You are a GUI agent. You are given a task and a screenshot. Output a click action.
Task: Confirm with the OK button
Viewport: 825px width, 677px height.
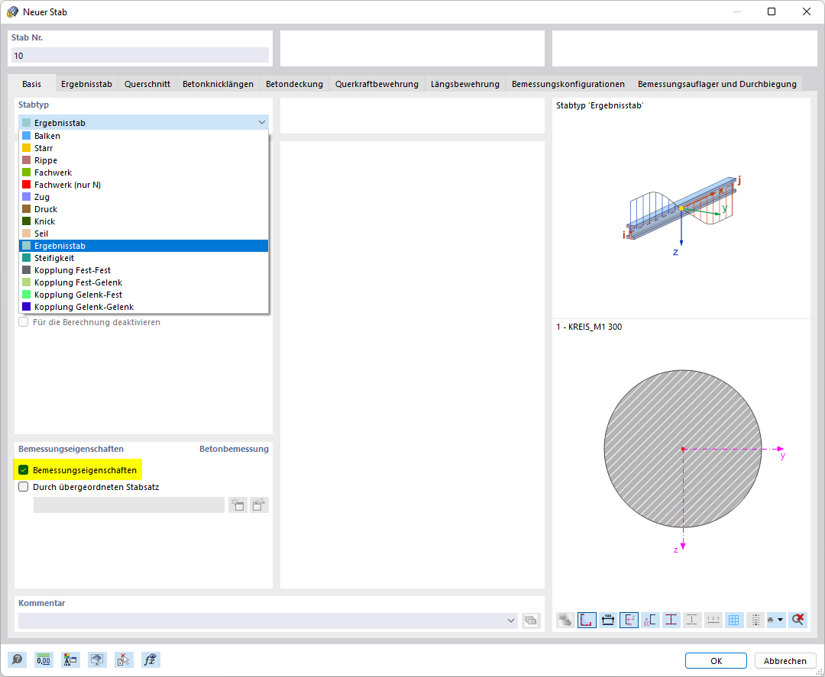point(716,661)
